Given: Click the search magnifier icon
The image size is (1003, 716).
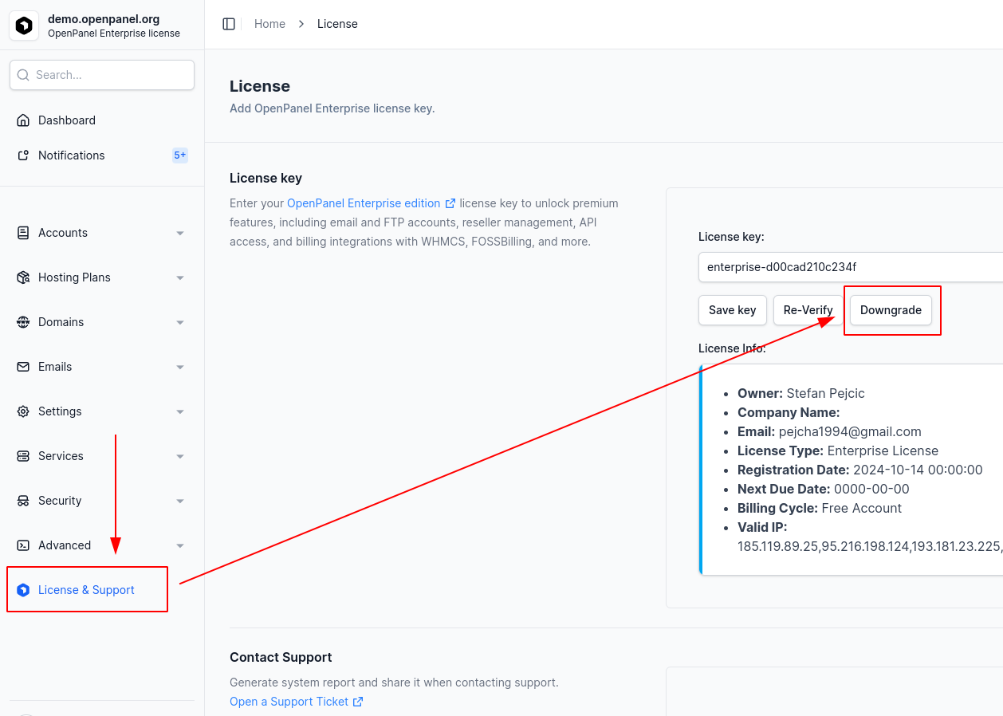Looking at the screenshot, I should pyautogui.click(x=23, y=75).
